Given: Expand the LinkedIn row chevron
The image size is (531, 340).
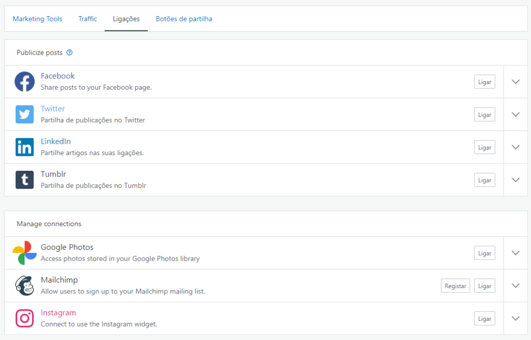Looking at the screenshot, I should click(515, 147).
